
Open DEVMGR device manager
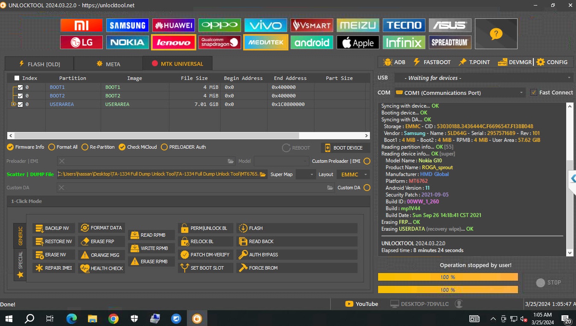pyautogui.click(x=515, y=62)
